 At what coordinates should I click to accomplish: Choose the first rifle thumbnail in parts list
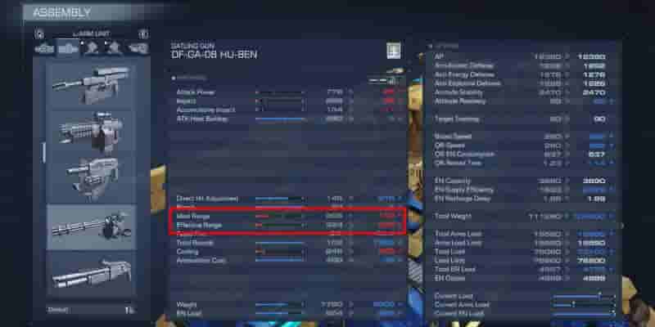pyautogui.click(x=91, y=85)
